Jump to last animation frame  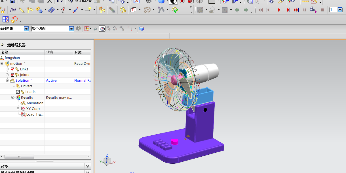pyautogui.click(x=296, y=10)
